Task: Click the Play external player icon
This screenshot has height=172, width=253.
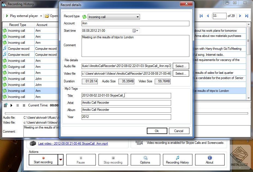Action: pyautogui.click(x=7, y=16)
